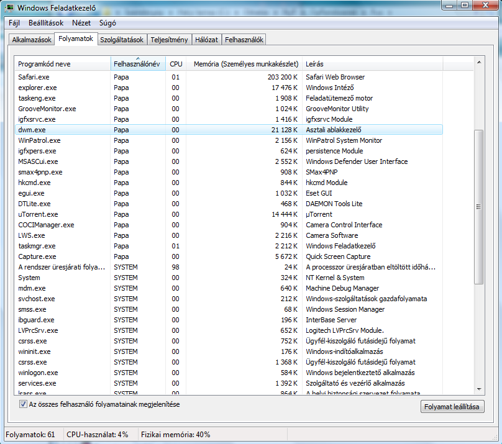Click the scrollbar up arrow

point(479,62)
